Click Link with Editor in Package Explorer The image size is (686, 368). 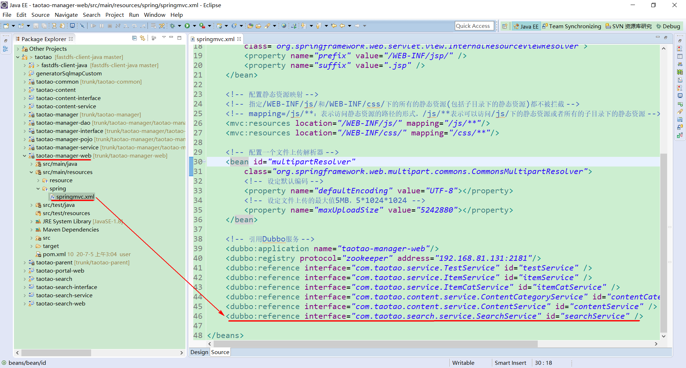(143, 38)
